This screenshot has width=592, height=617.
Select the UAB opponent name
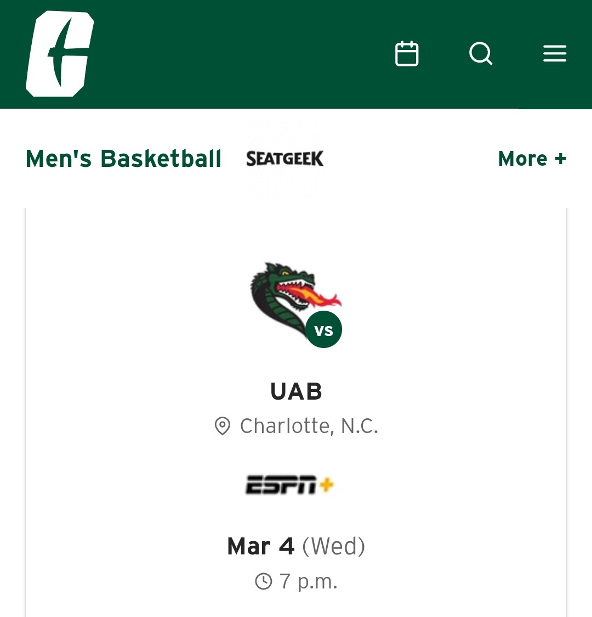[296, 391]
